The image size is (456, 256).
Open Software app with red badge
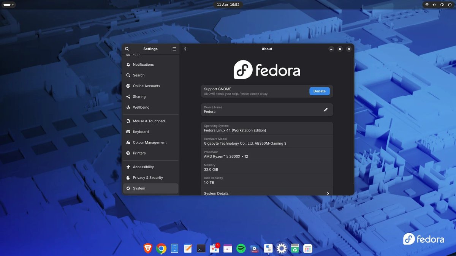click(x=215, y=248)
